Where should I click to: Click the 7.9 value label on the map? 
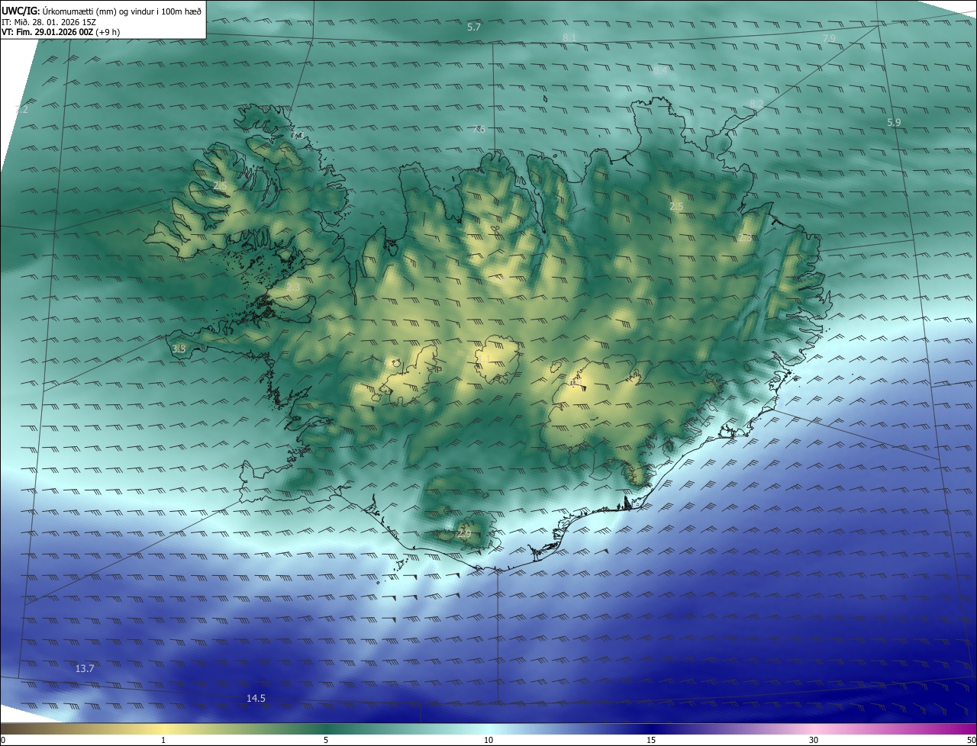(829, 38)
